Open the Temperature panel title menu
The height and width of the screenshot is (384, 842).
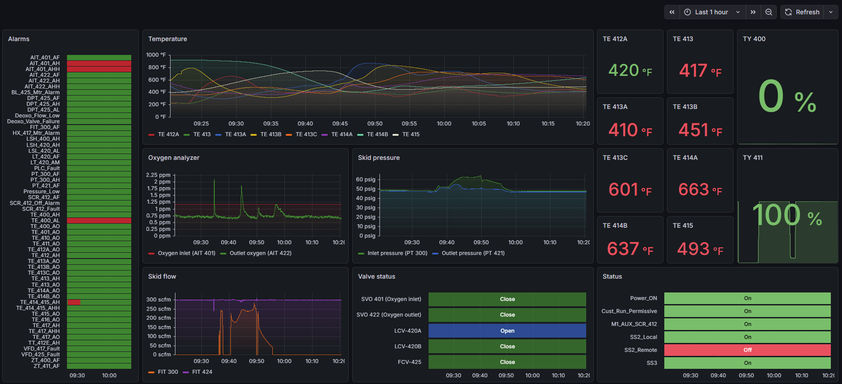[x=167, y=39]
